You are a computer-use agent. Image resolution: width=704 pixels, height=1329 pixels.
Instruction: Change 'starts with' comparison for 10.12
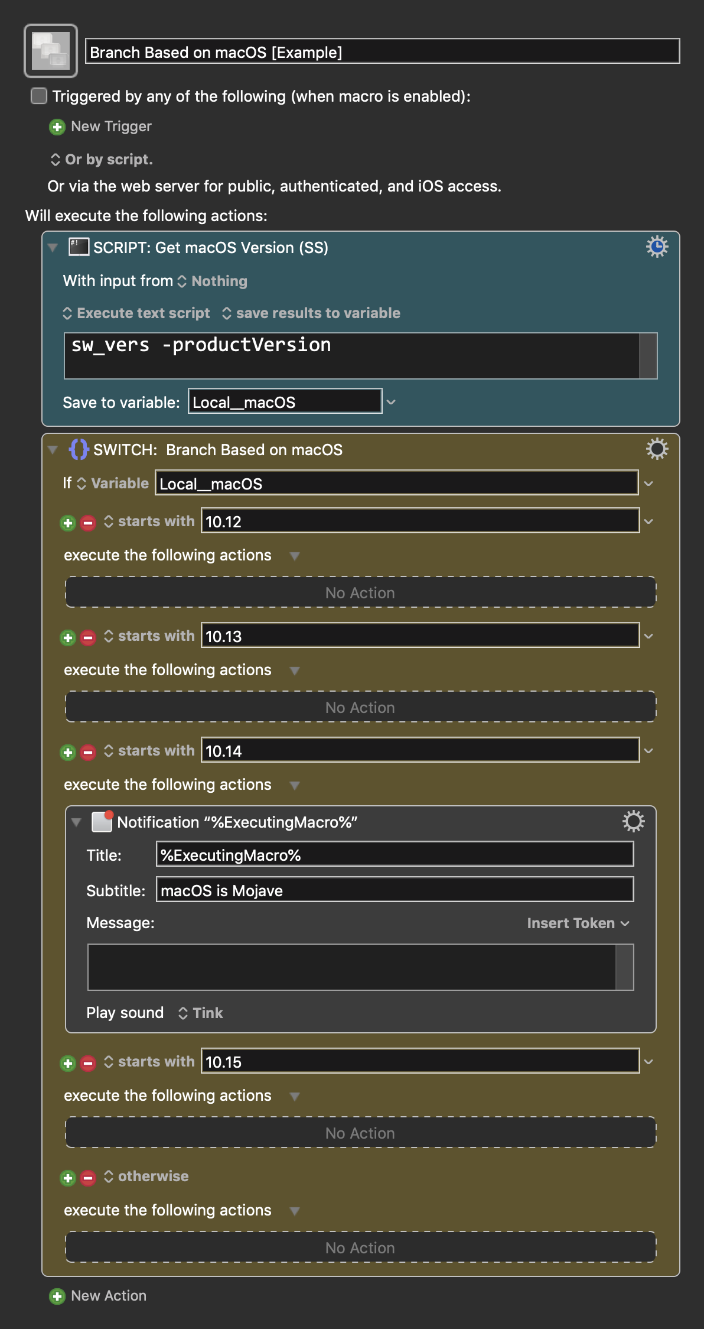[149, 521]
